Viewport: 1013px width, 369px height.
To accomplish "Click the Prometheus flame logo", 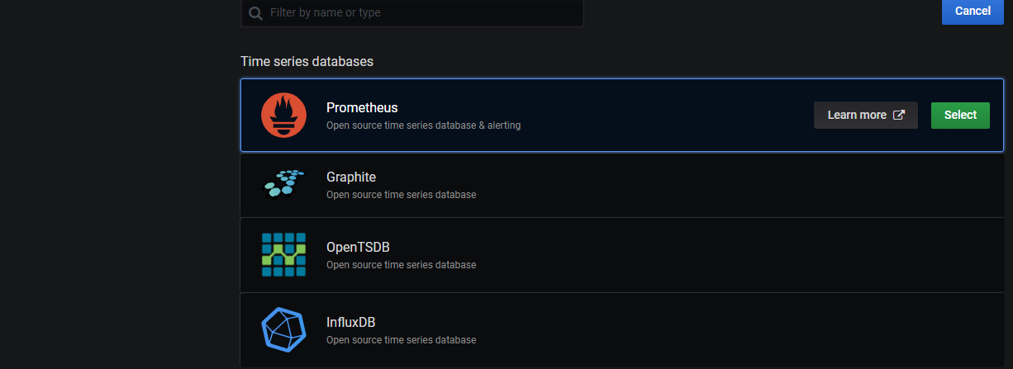I will pos(283,116).
